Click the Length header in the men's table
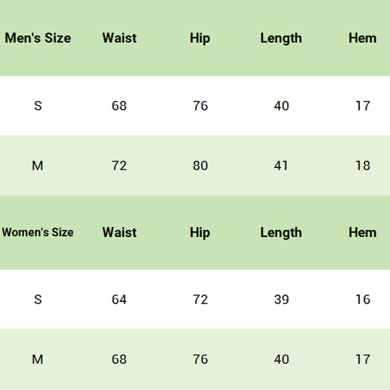Image resolution: width=390 pixels, height=390 pixels. click(x=281, y=38)
